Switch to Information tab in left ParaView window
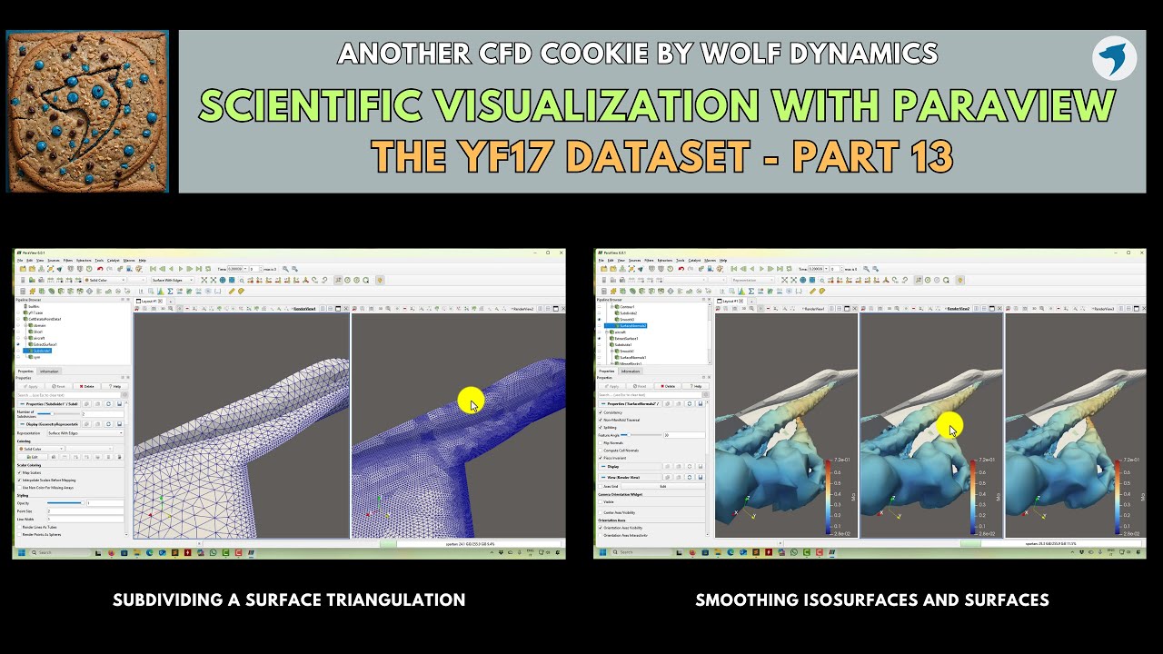This screenshot has height=654, width=1163. point(49,372)
